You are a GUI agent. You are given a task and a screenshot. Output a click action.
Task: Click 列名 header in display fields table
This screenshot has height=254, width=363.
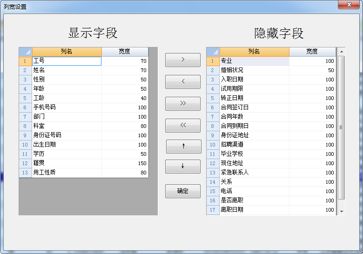(67, 52)
